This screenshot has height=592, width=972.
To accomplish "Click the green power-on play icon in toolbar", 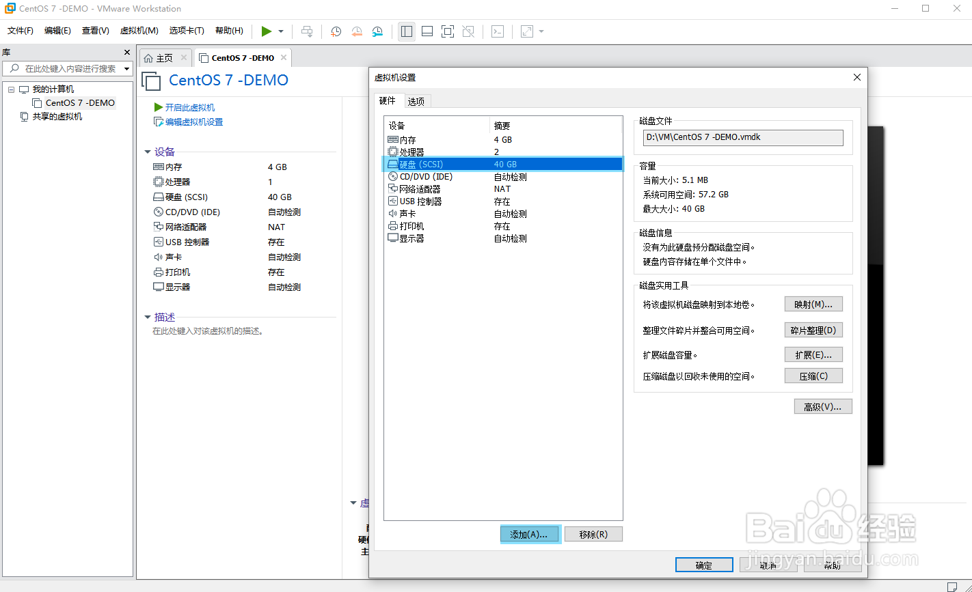I will coord(267,31).
